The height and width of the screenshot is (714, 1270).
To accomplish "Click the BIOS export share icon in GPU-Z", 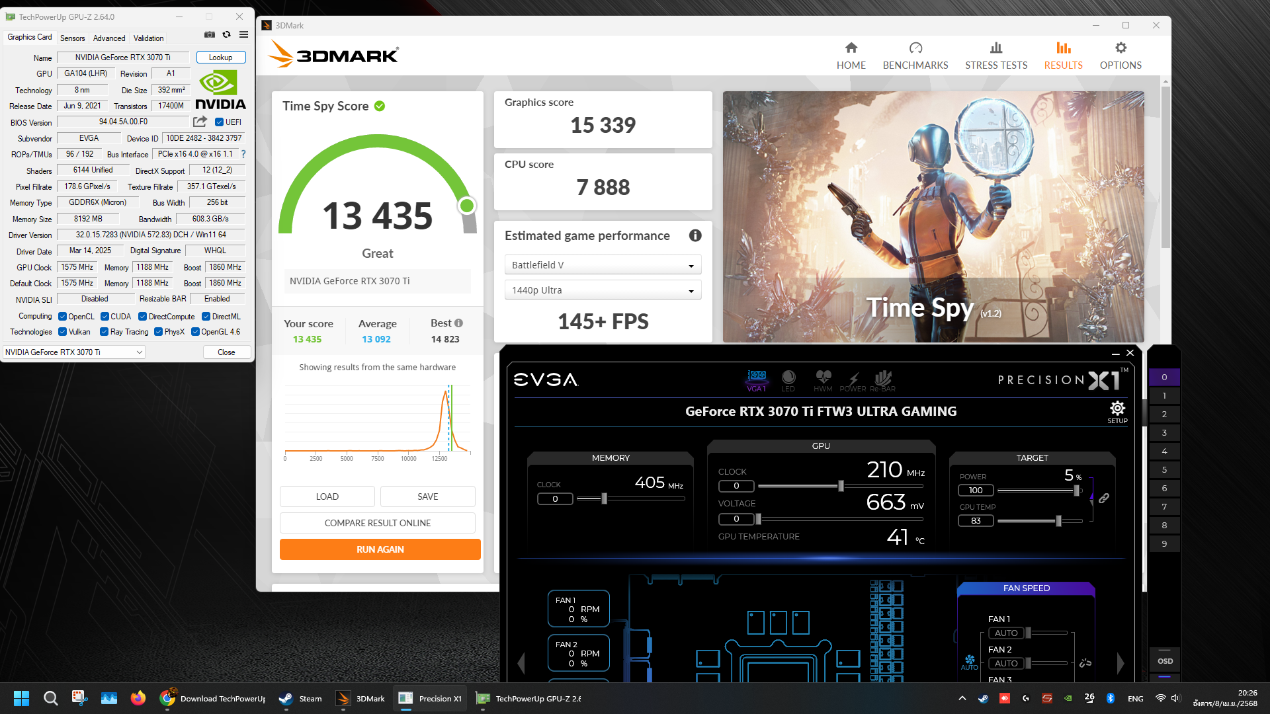I will coord(200,122).
